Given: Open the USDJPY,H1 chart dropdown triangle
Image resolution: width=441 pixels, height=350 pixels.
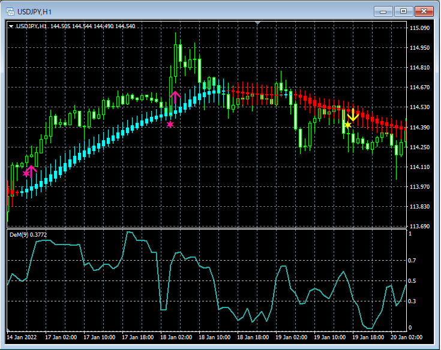Looking at the screenshot, I should [x=11, y=26].
